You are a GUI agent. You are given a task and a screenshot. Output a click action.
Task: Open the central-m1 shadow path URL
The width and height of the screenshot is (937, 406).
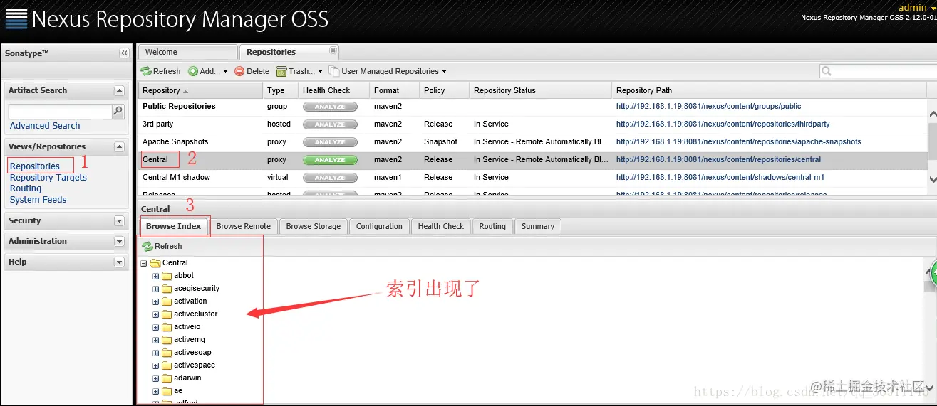(720, 178)
